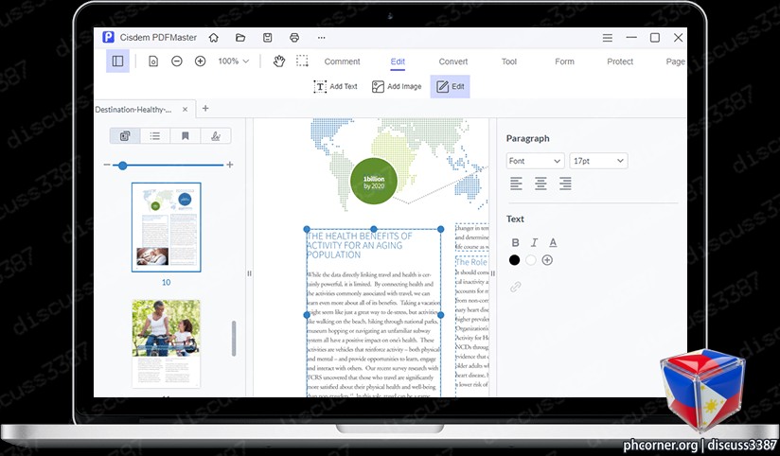Open the Font dropdown
780x456 pixels.
tap(535, 161)
